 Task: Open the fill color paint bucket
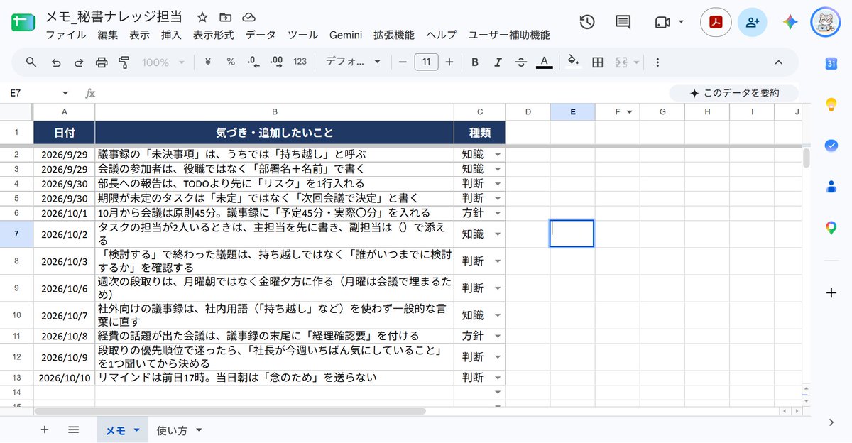click(x=574, y=62)
